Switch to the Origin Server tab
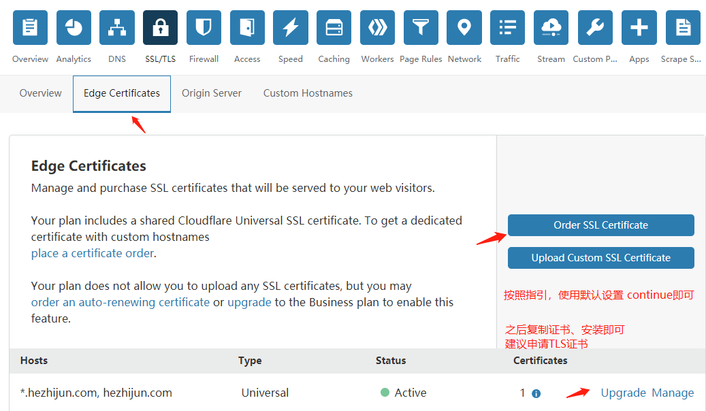Viewport: 706px width, 411px height. 212,93
